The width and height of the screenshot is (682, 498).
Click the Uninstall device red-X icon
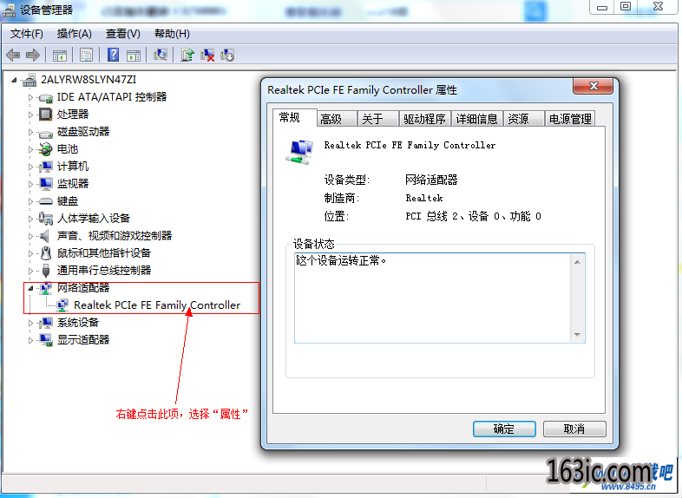[x=207, y=55]
